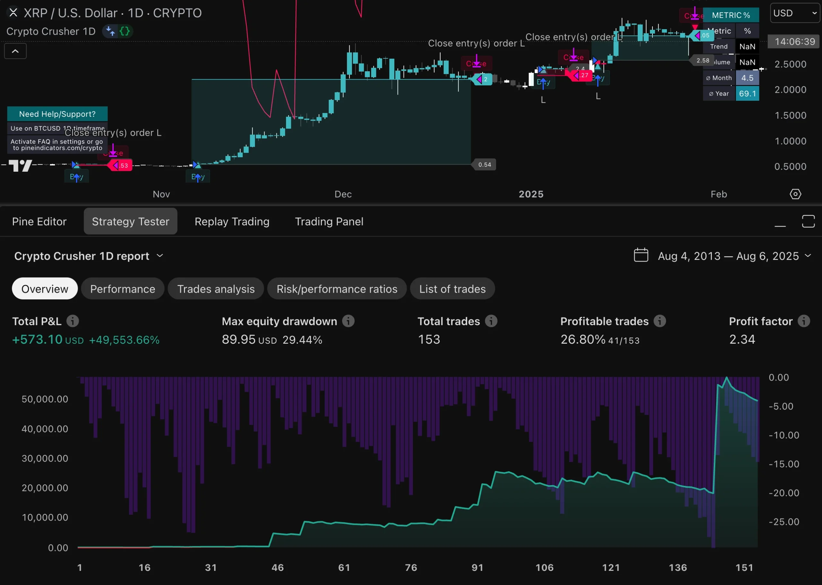
Task: Close the XRP symbol legend
Action: tap(13, 13)
